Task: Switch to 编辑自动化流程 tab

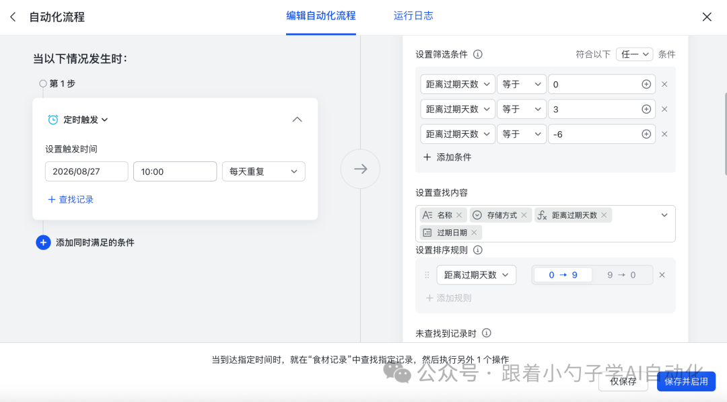Action: coord(321,15)
